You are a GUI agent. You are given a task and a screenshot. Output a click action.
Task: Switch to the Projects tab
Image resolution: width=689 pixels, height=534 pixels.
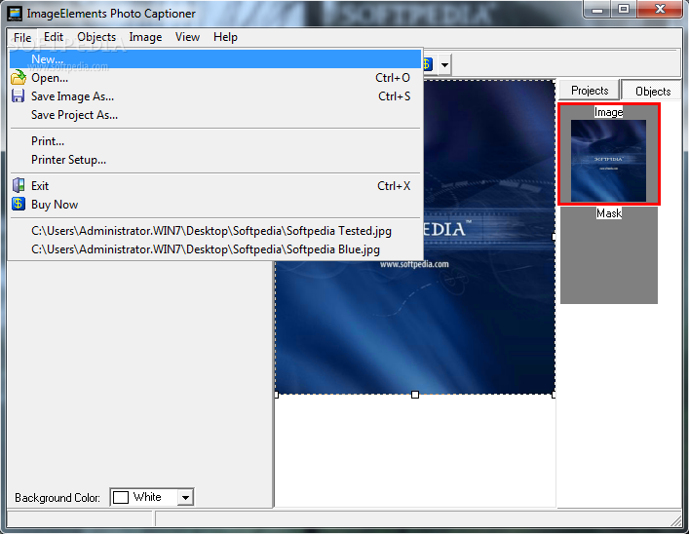click(590, 91)
